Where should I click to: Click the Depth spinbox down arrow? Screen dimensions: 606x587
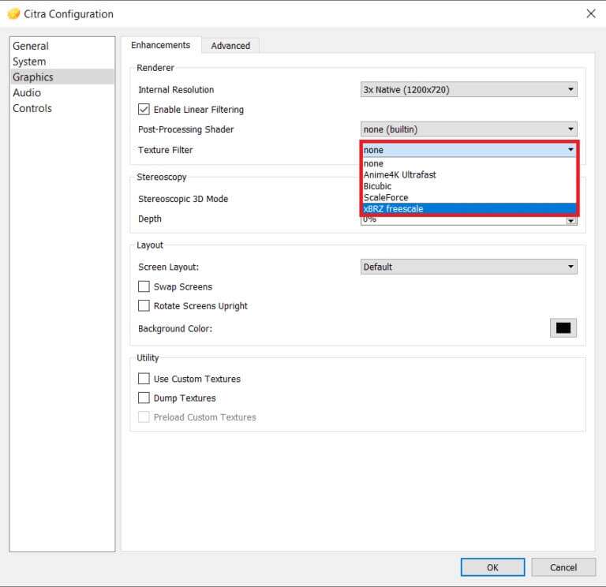click(x=571, y=221)
